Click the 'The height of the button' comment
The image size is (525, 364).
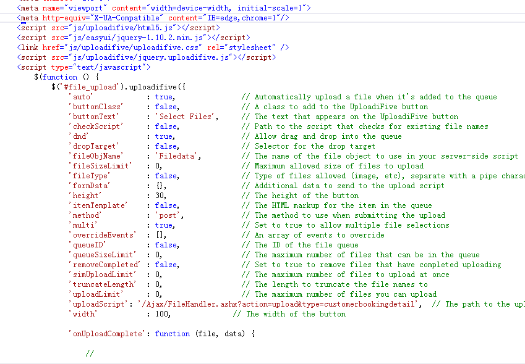(x=300, y=196)
